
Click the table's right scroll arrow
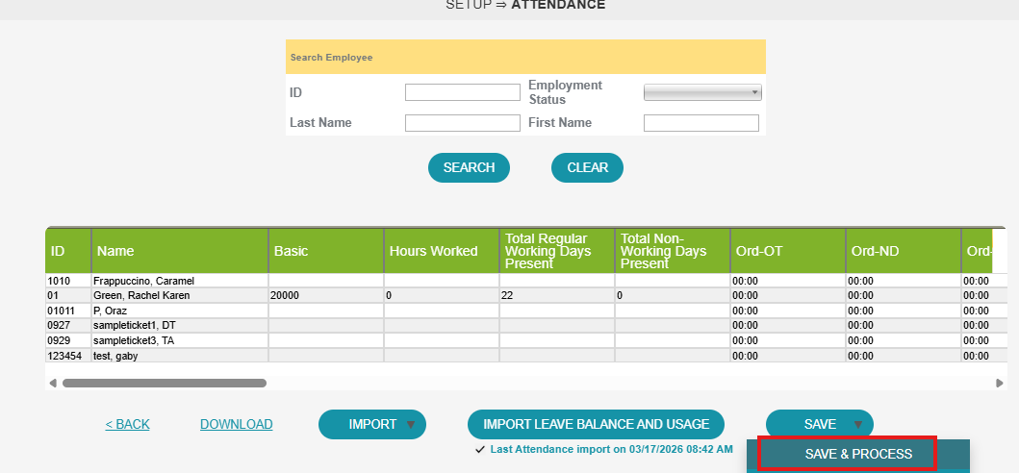tap(1000, 383)
